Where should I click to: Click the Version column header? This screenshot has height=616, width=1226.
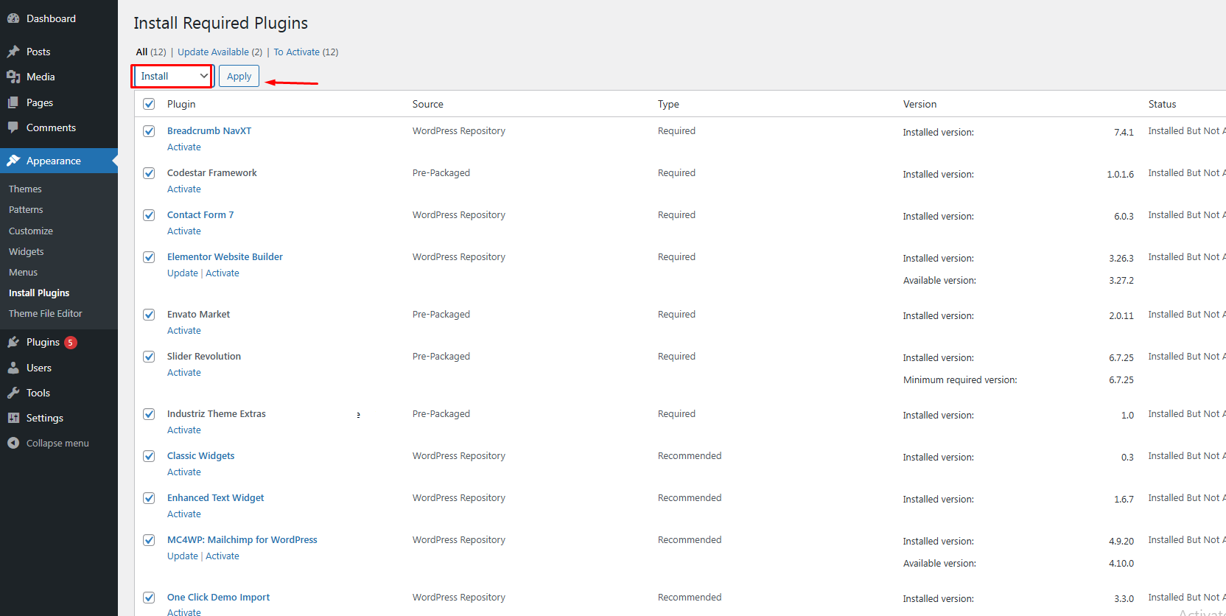coord(920,105)
